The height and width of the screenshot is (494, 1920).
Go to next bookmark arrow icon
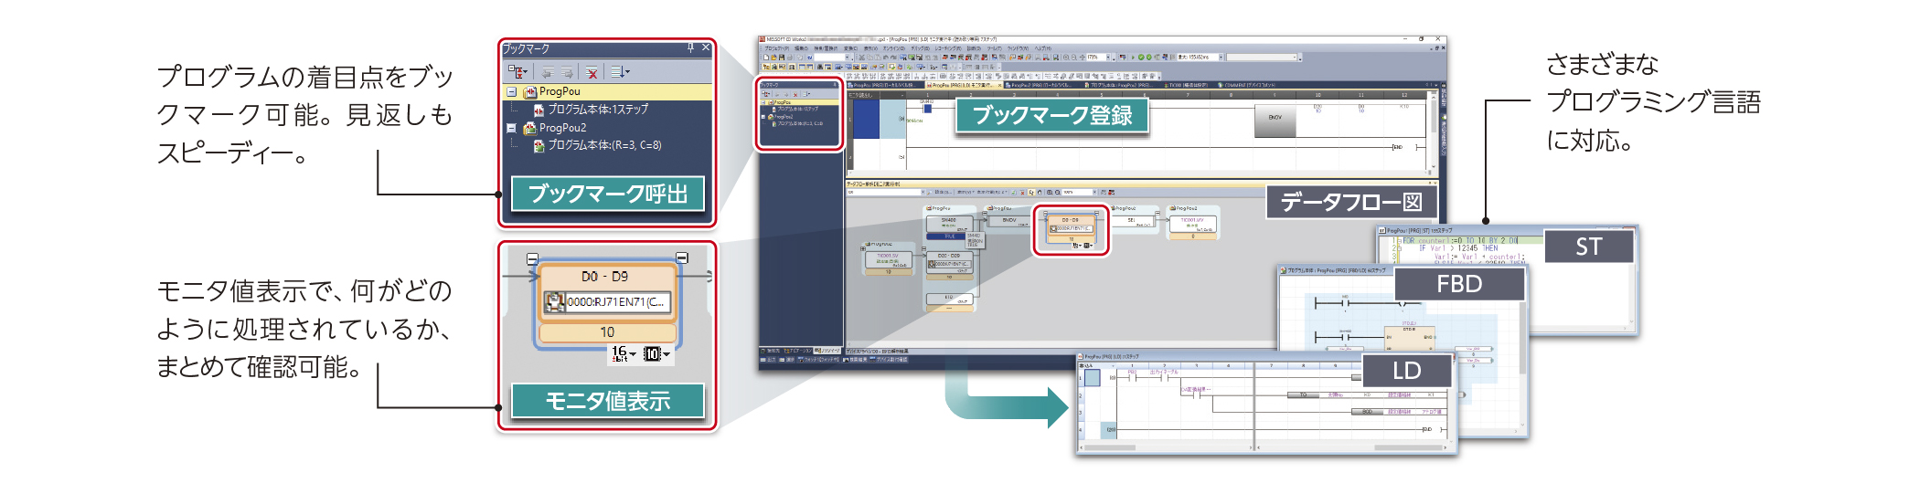click(567, 72)
